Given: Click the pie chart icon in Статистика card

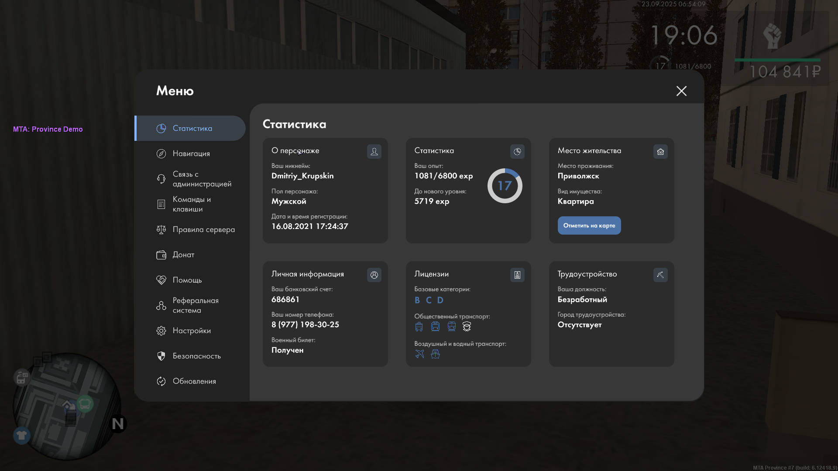Looking at the screenshot, I should click(517, 151).
